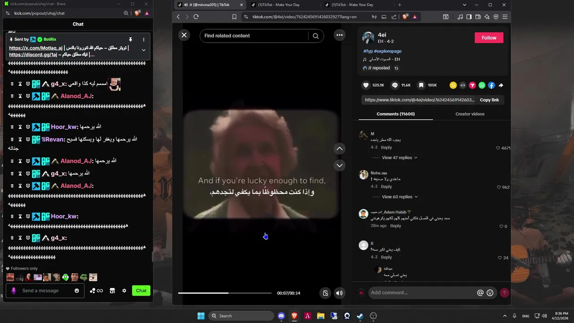
Task: Send to friends with pink paper-plane icon
Action: click(472, 85)
